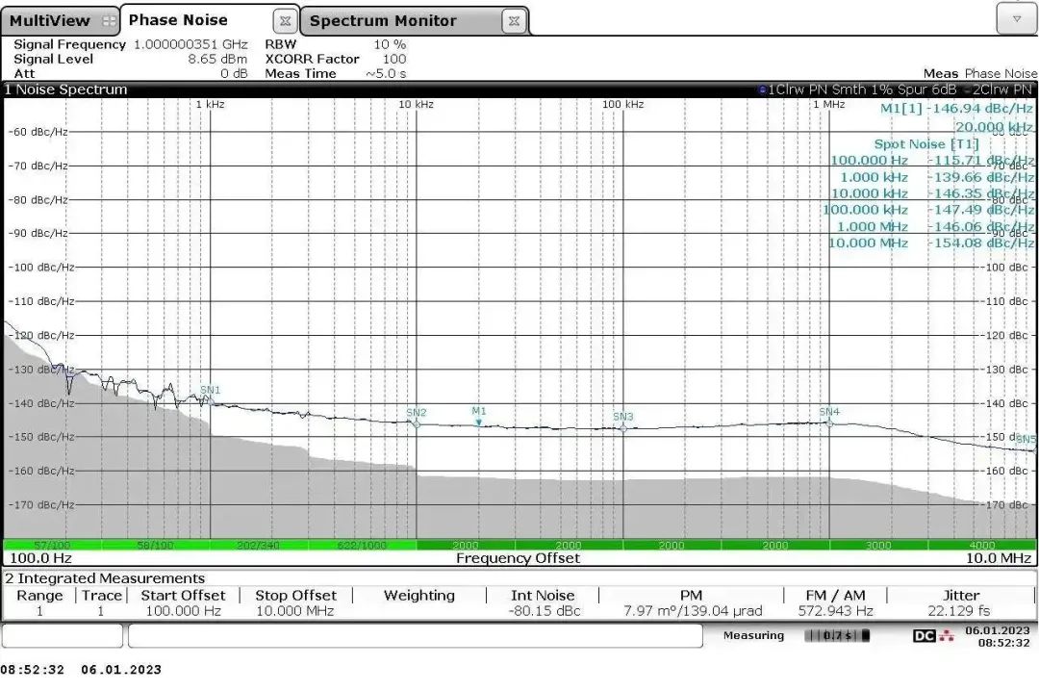Click the RBW 10 % value
Screen dimensions: 1039x691
(x=390, y=44)
